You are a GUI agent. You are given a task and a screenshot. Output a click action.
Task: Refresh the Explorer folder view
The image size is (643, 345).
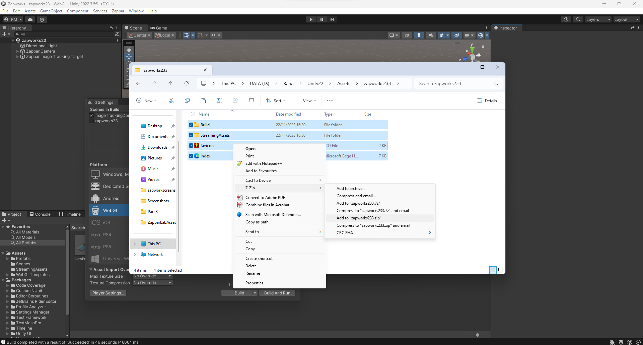tap(187, 83)
